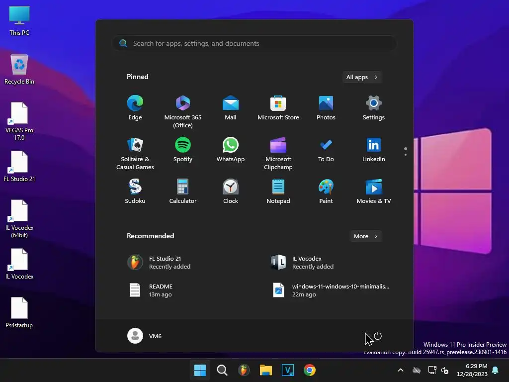Click the Windows Start button in taskbar
Image resolution: width=509 pixels, height=382 pixels.
pyautogui.click(x=200, y=370)
